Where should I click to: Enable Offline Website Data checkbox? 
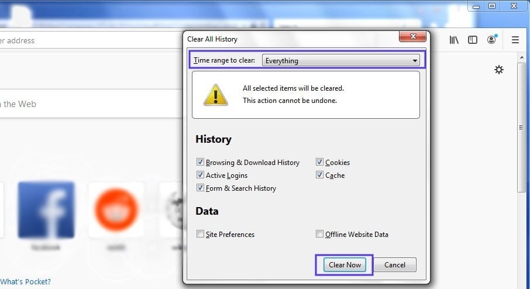(x=320, y=235)
